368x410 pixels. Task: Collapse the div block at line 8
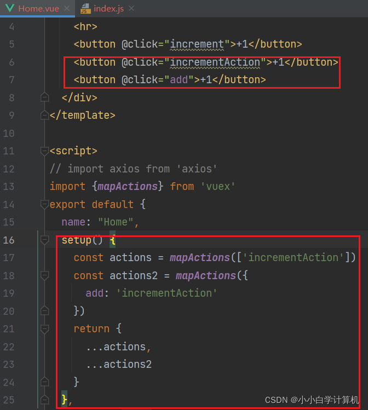pyautogui.click(x=45, y=97)
